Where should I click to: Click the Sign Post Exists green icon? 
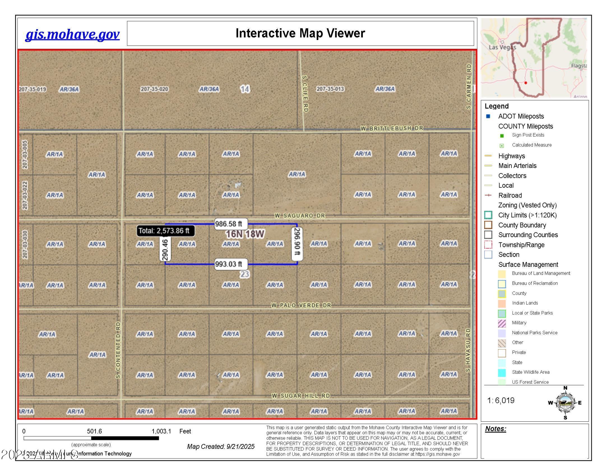(x=502, y=136)
